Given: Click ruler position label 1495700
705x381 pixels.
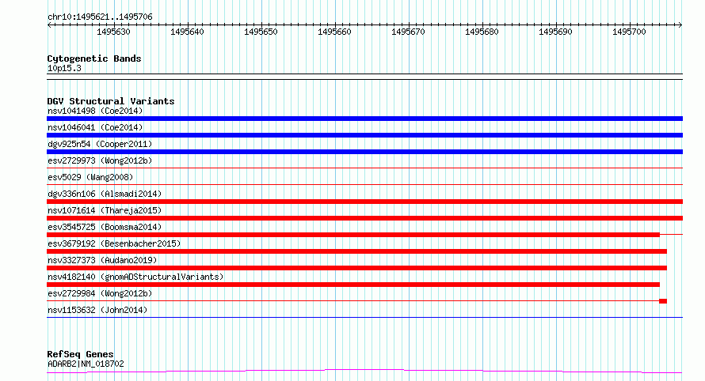Looking at the screenshot, I should pos(629,32).
